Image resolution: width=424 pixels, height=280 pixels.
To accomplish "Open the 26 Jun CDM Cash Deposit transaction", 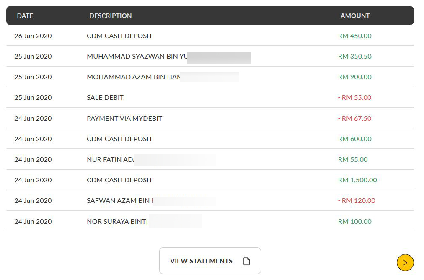I will pos(210,36).
